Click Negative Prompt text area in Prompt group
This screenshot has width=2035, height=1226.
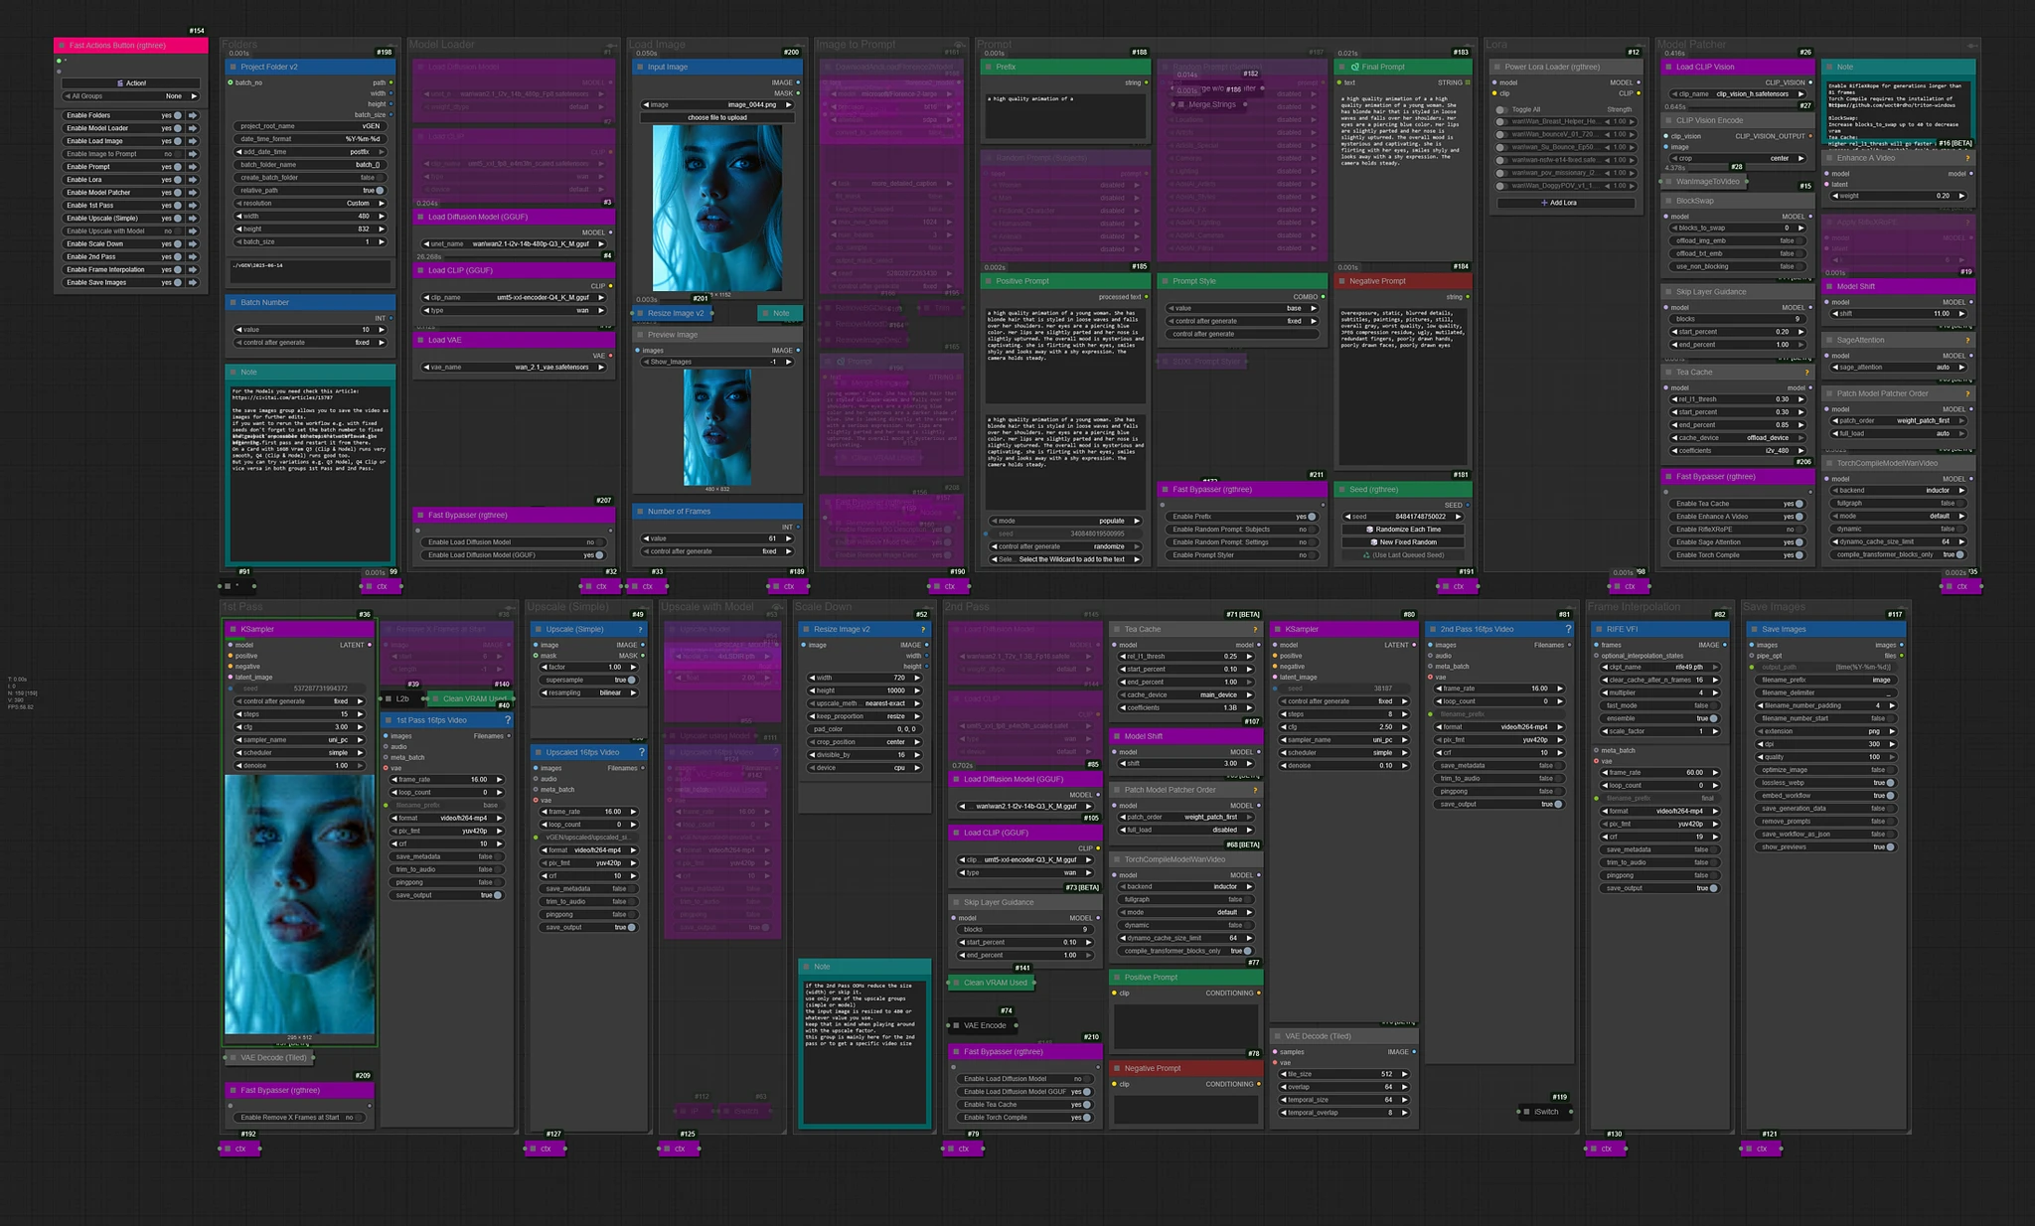(1402, 385)
